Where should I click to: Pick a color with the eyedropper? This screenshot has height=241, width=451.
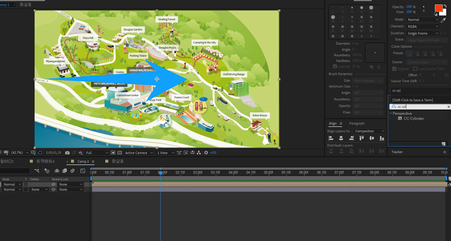443,20
